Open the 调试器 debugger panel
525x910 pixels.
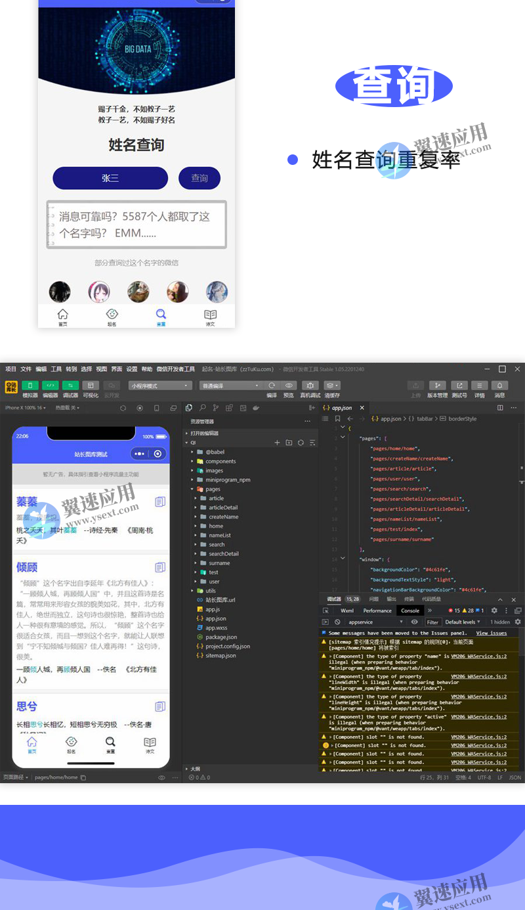tap(70, 386)
